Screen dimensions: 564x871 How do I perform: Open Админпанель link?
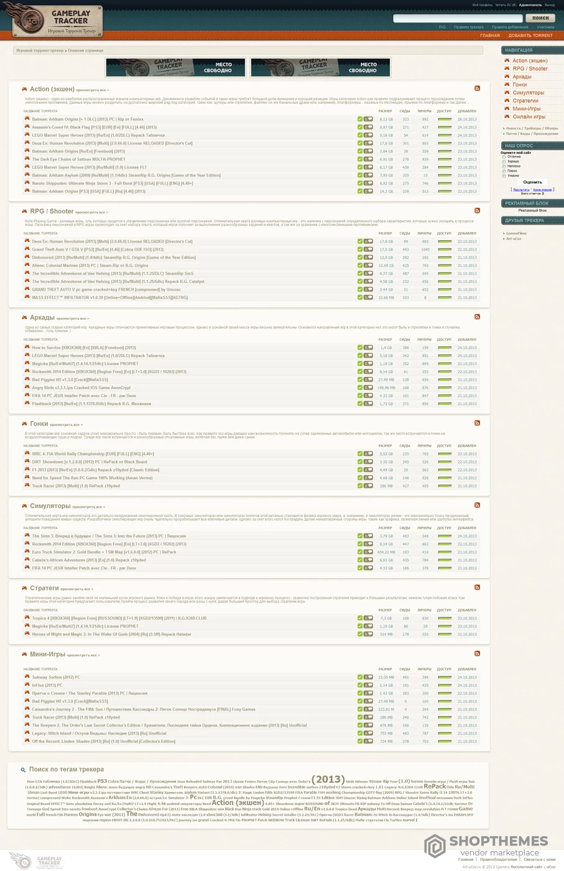[530, 5]
